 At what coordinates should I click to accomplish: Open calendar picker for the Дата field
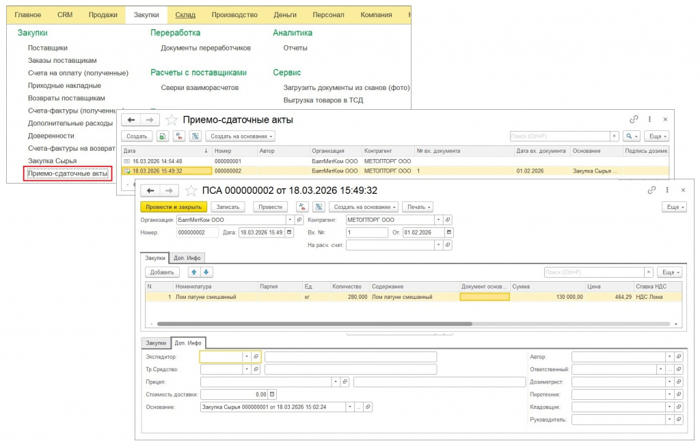click(289, 233)
